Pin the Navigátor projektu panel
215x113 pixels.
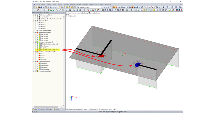pyautogui.click(x=62, y=13)
